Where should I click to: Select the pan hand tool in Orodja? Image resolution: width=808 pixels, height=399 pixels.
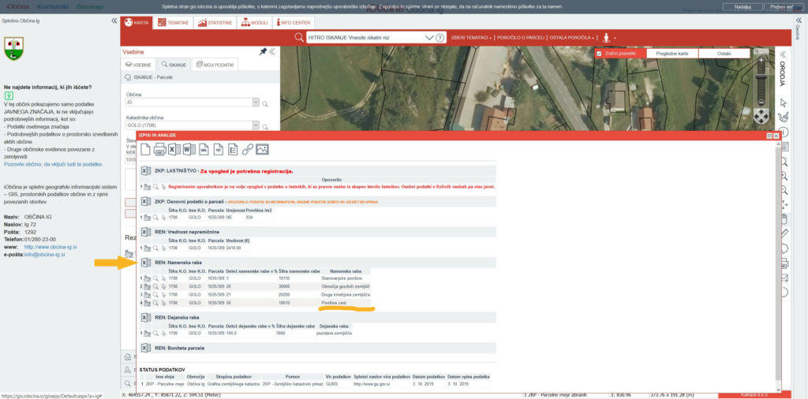[x=784, y=219]
